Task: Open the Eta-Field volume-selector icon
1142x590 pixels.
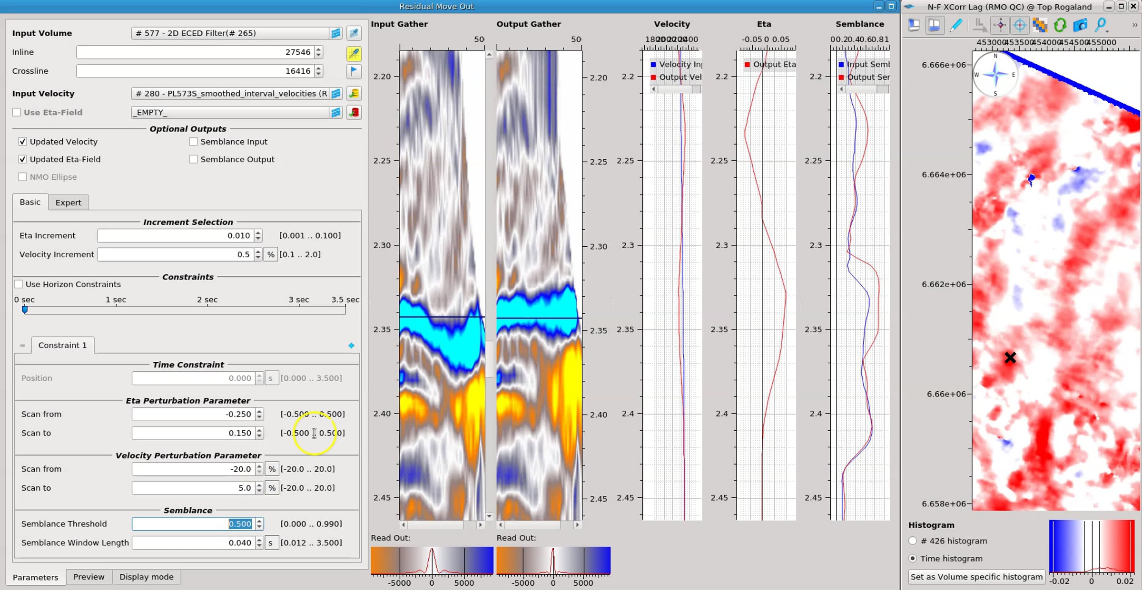Action: point(336,112)
